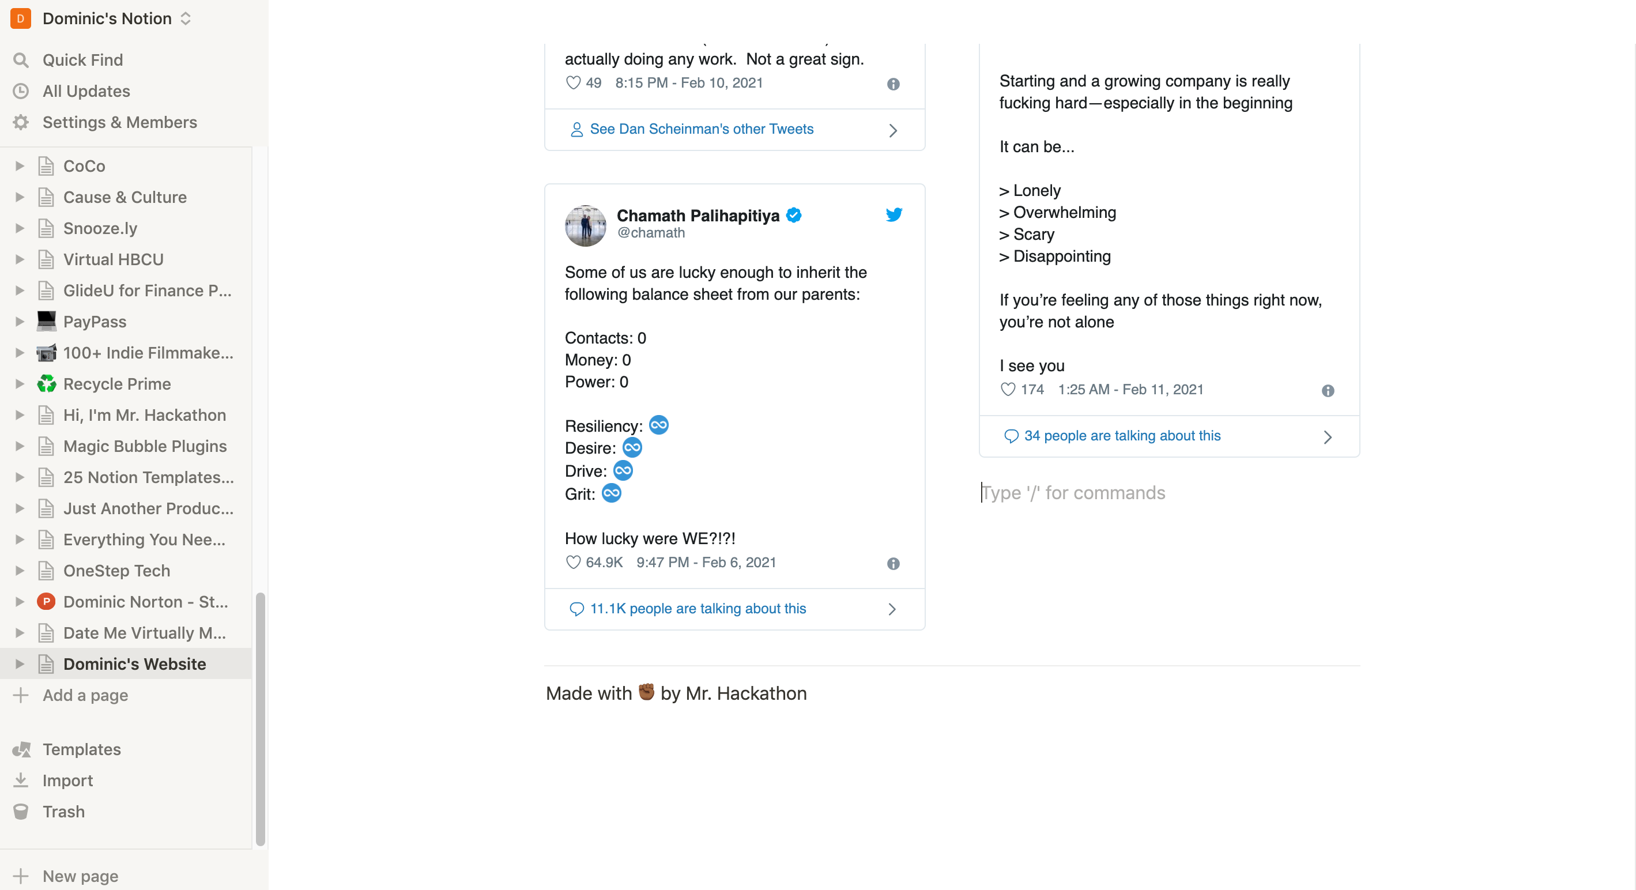Click the All Updates clock icon
The width and height of the screenshot is (1636, 890).
pyautogui.click(x=21, y=91)
